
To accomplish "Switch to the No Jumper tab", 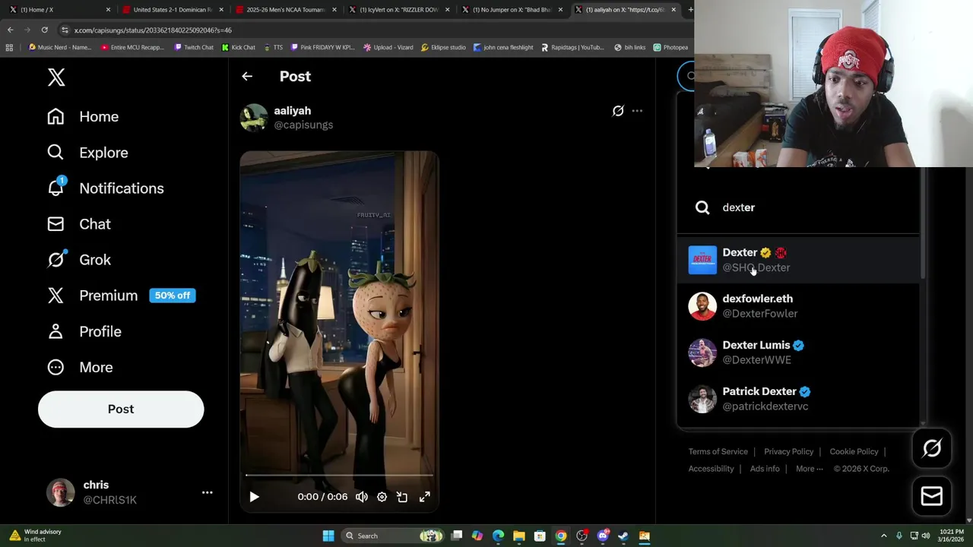I will pyautogui.click(x=511, y=10).
